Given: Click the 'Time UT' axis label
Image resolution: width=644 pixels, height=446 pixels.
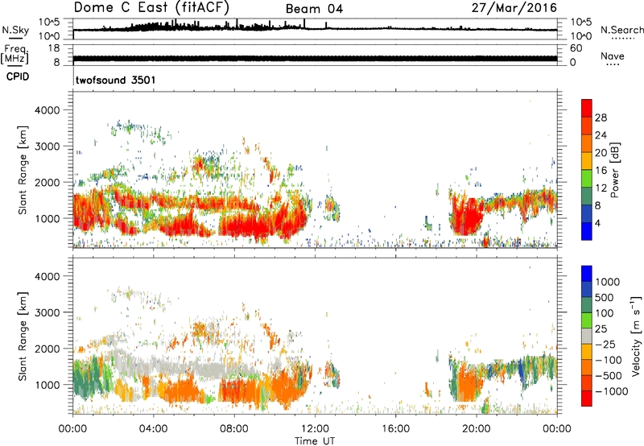Looking at the screenshot, I should coord(315,441).
